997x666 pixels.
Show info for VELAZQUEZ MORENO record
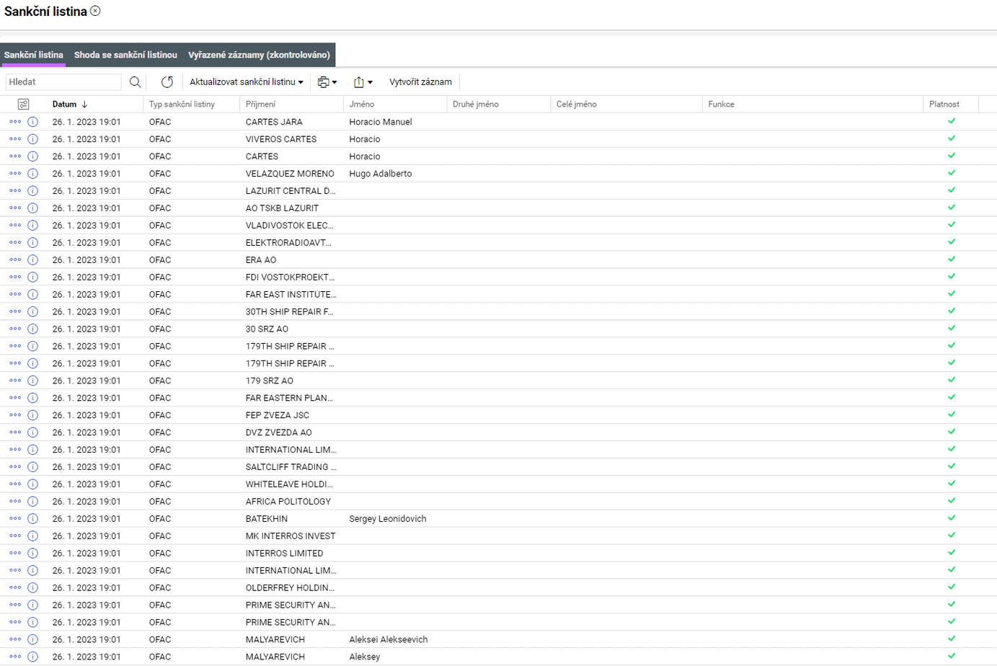pos(32,174)
